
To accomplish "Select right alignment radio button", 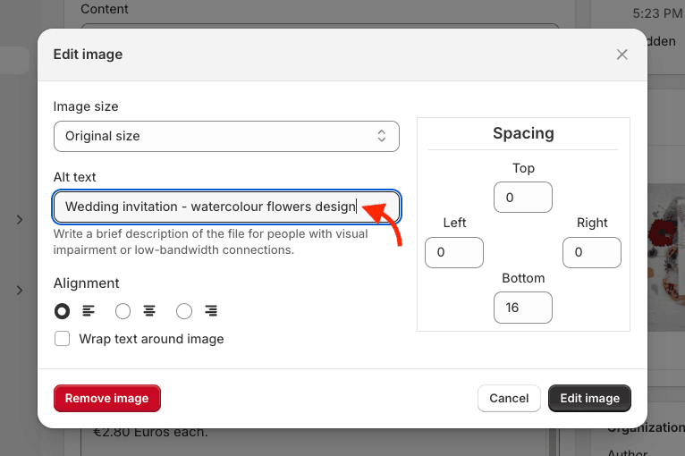I will 184,311.
